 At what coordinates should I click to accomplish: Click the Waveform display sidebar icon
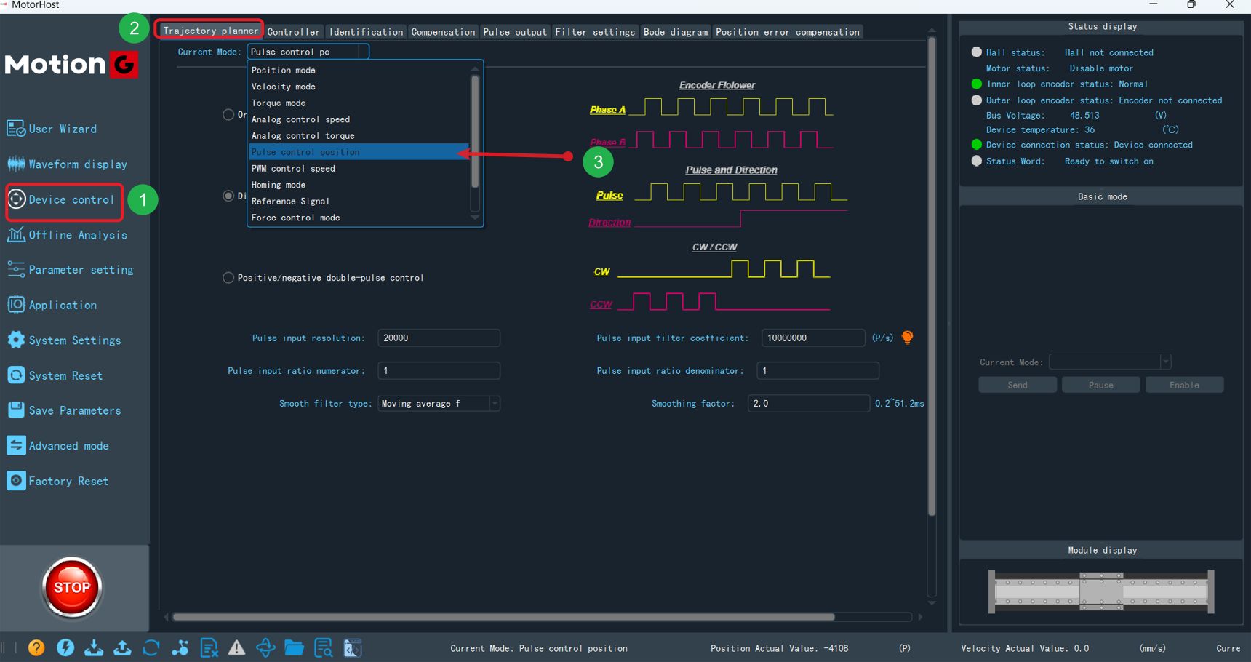point(16,164)
